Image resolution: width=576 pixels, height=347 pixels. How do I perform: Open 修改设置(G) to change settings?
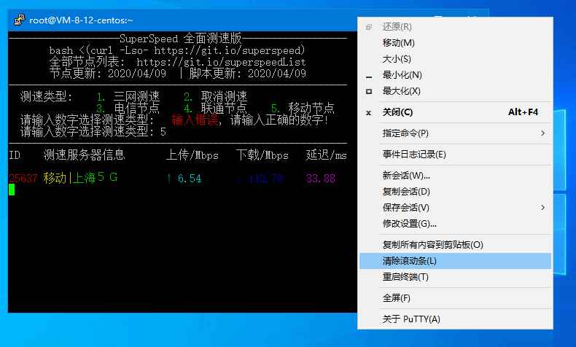click(x=409, y=224)
